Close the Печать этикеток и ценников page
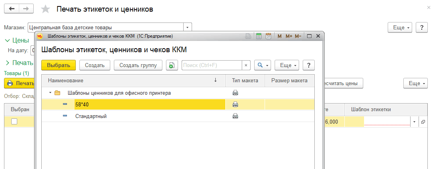Image resolution: width=433 pixels, height=169 pixels. [429, 8]
